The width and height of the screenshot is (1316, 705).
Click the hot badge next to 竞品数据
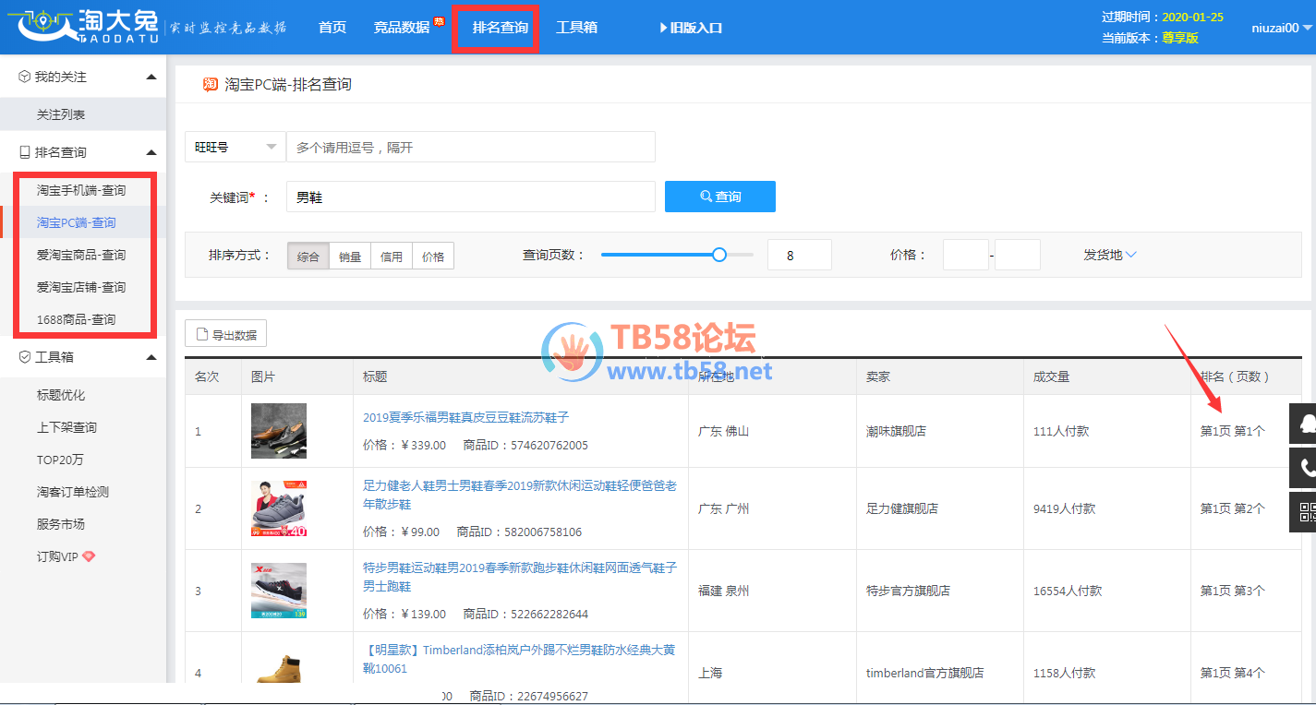pyautogui.click(x=440, y=21)
